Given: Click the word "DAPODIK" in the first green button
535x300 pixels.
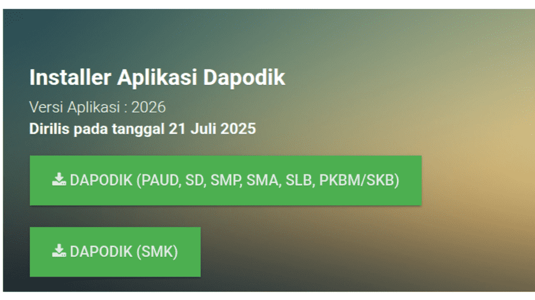Looking at the screenshot, I should coord(101,180).
